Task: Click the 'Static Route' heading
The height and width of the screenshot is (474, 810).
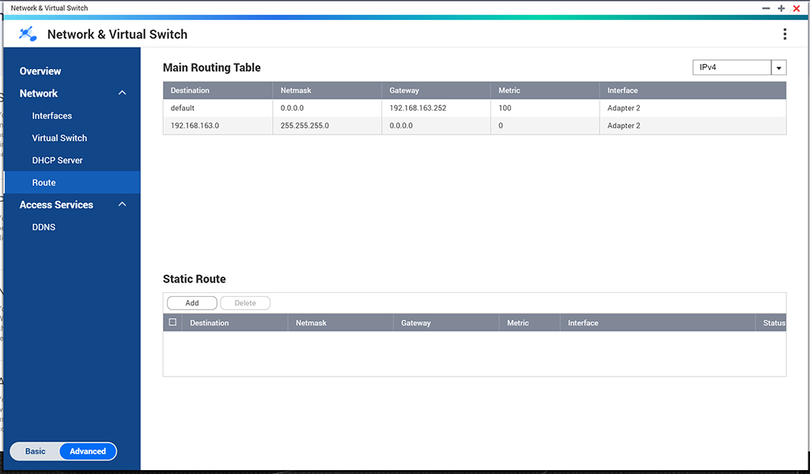Action: tap(195, 279)
